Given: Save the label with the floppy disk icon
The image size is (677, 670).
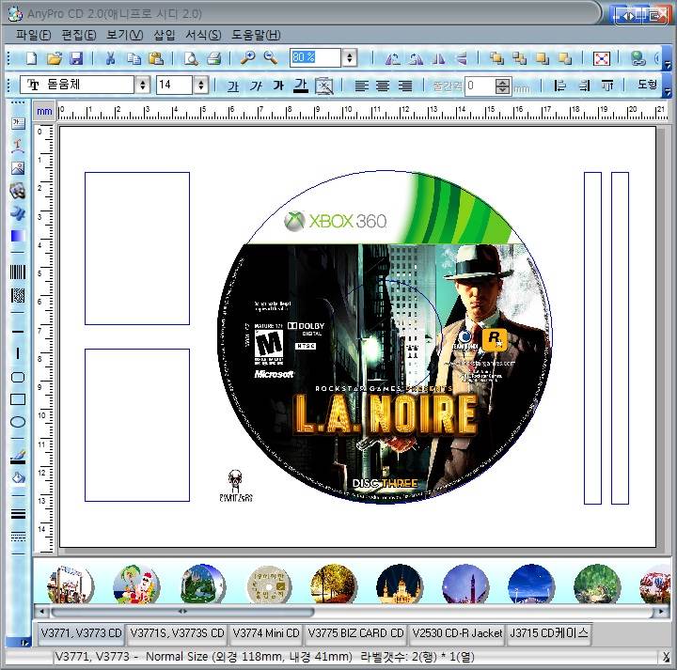Looking at the screenshot, I should pyautogui.click(x=76, y=58).
